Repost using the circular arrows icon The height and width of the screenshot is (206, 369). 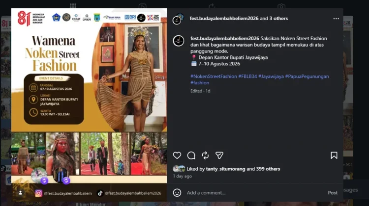click(x=205, y=155)
